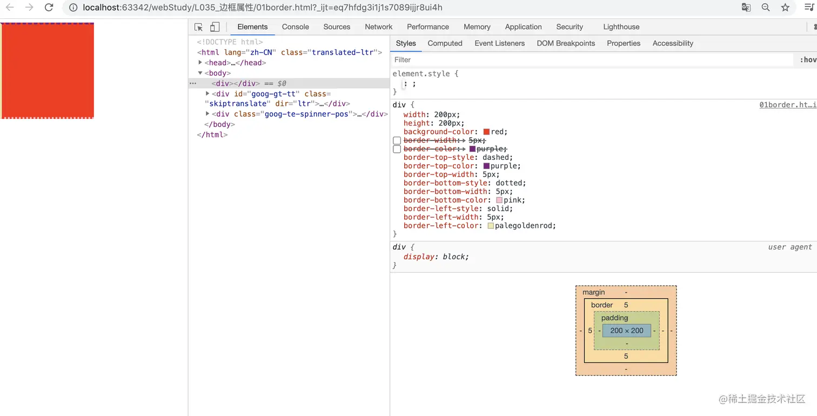
Task: Collapse the body node in DOM tree
Action: click(200, 73)
